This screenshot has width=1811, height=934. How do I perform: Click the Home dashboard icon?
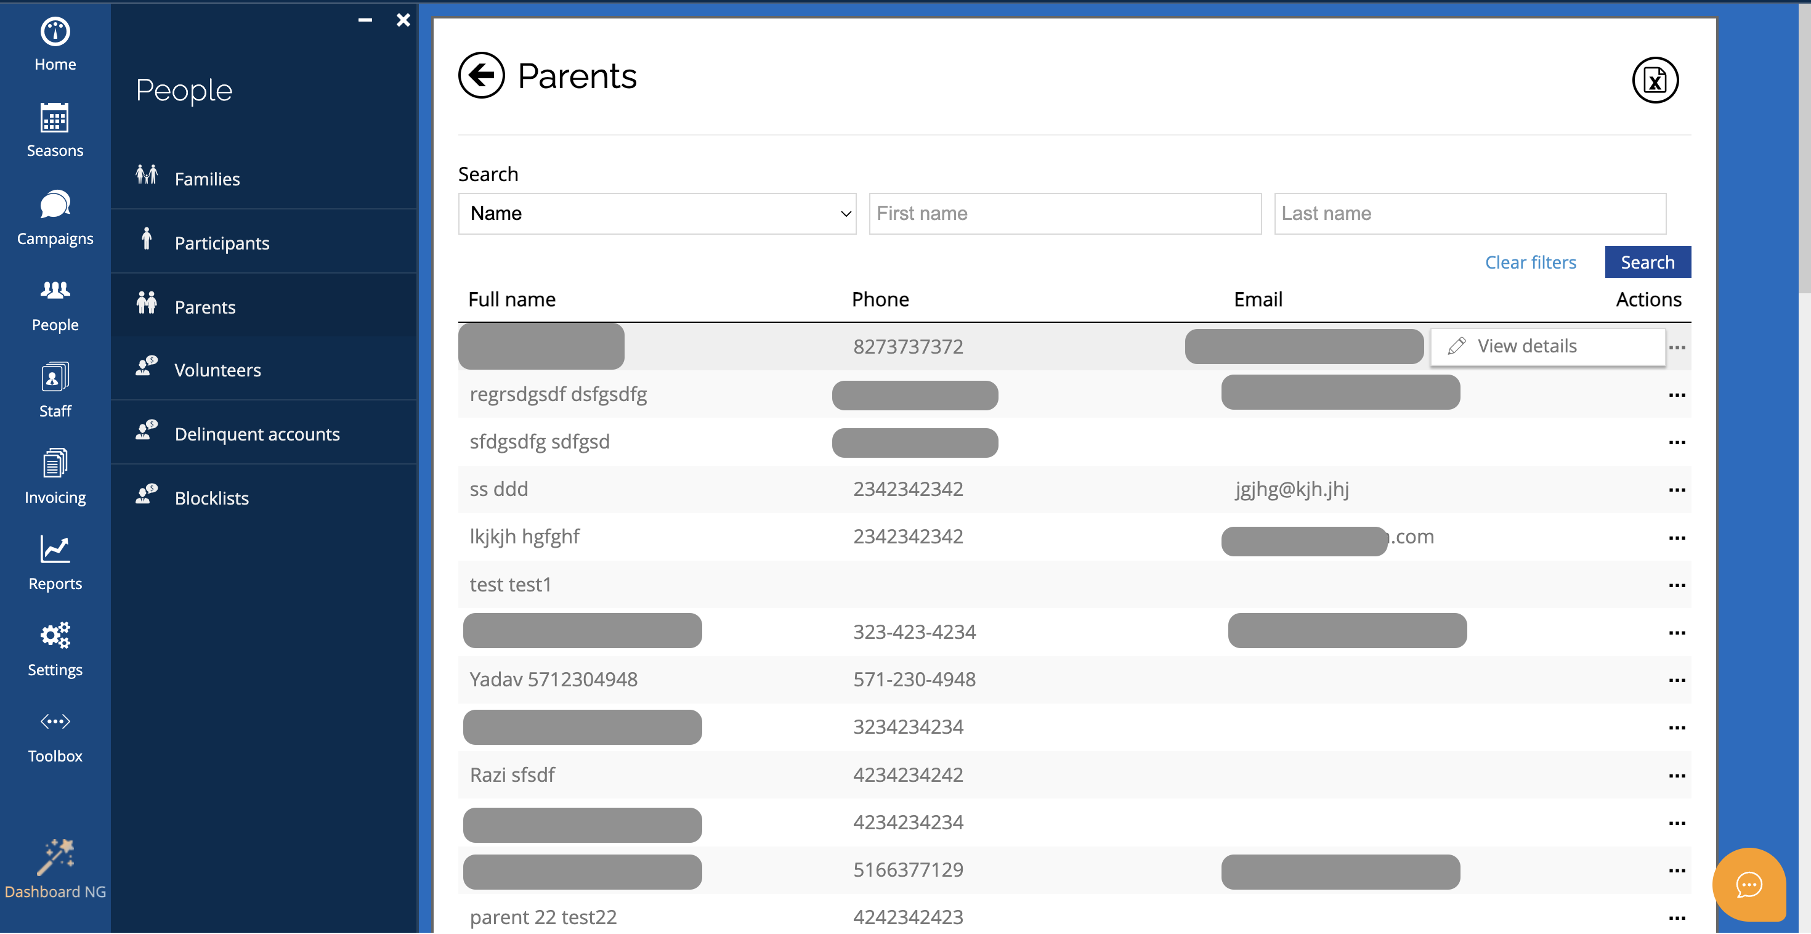[55, 31]
